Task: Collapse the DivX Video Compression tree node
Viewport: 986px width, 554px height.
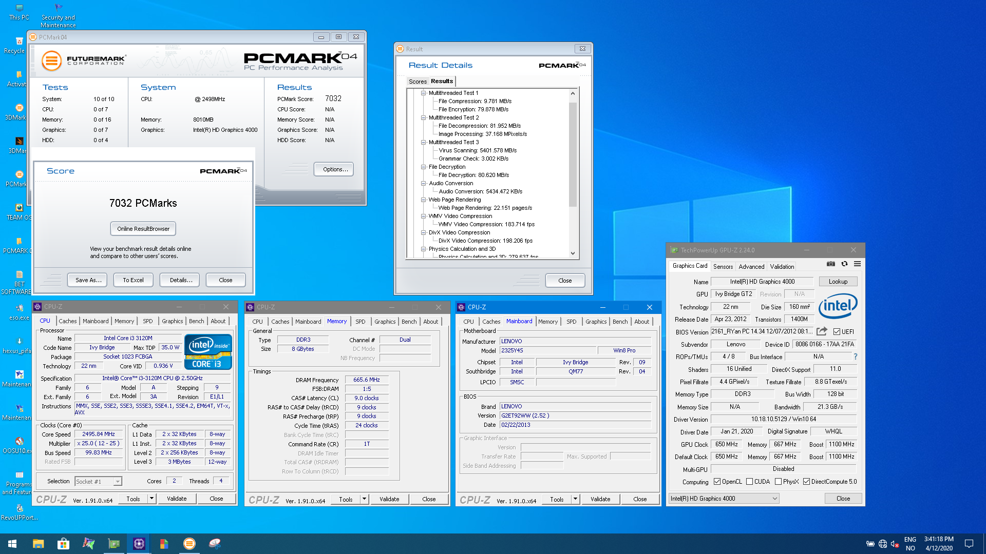Action: 424,232
